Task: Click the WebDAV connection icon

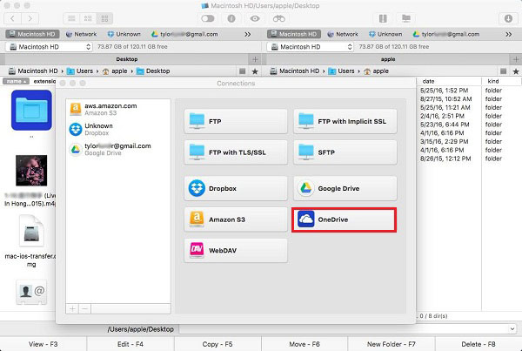Action: click(197, 251)
